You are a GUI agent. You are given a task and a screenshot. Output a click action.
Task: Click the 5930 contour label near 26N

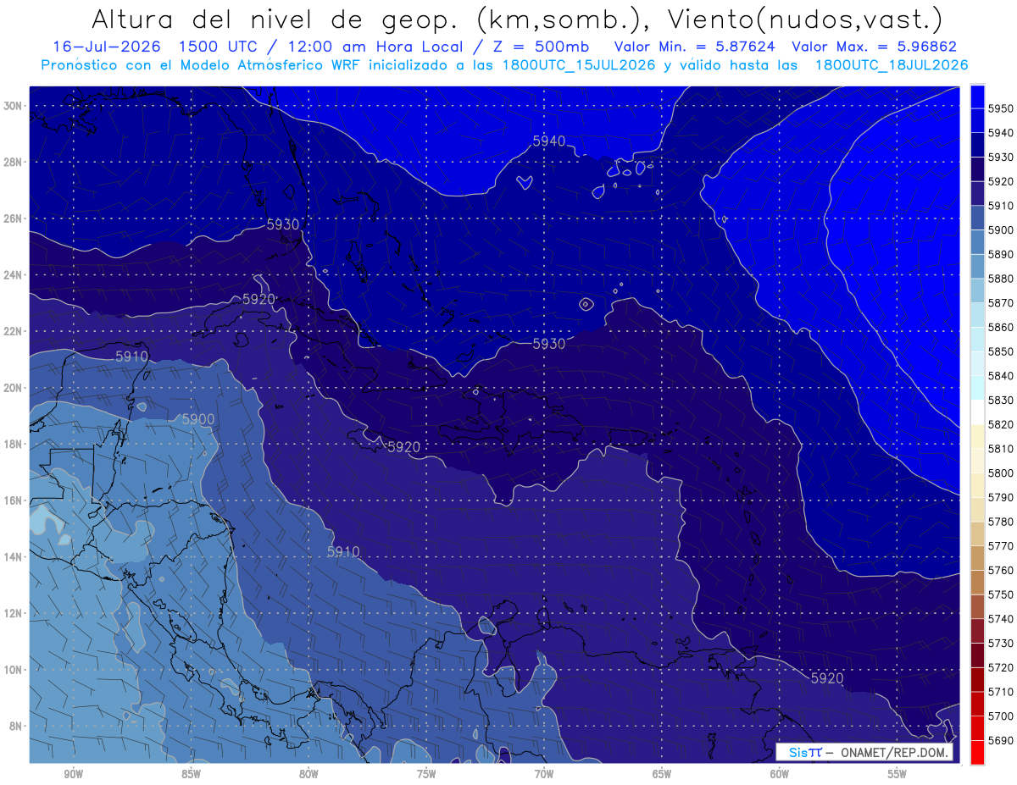(x=283, y=224)
